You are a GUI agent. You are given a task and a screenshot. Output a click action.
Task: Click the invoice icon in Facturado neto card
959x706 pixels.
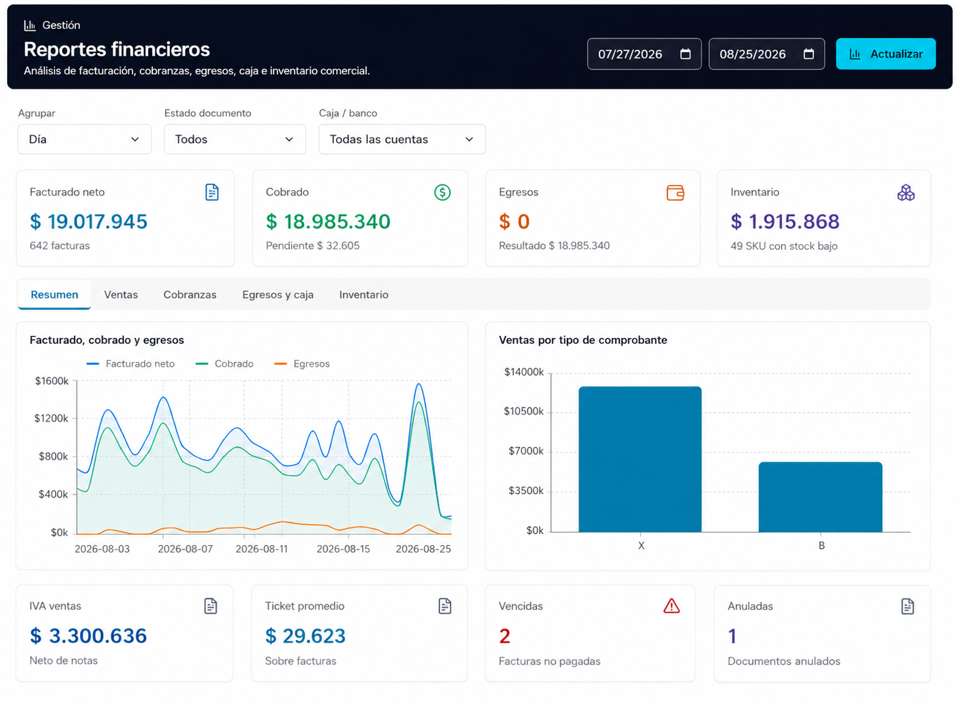212,192
